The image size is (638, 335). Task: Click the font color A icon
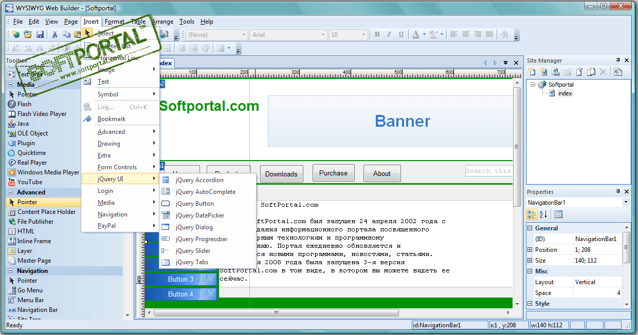[x=416, y=34]
